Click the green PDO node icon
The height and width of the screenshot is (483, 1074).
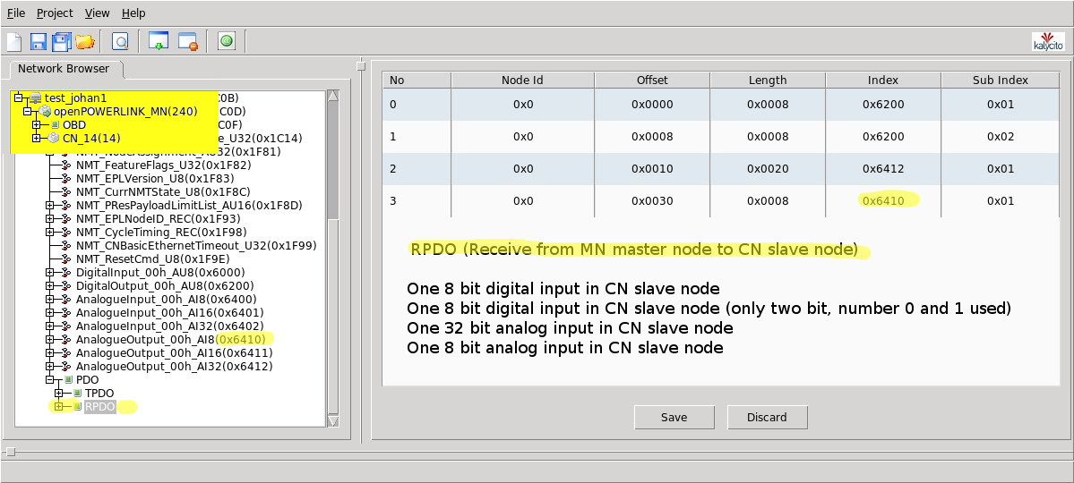[x=68, y=380]
